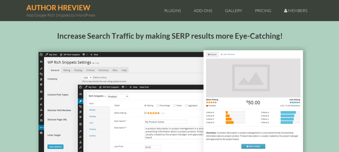This screenshot has height=152, width=339.
Task: Select the Review tab in review preview
Action: click(212, 55)
